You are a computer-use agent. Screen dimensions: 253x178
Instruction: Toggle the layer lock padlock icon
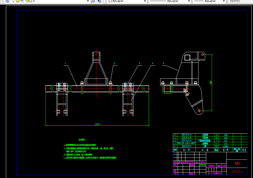[x=27, y=1]
